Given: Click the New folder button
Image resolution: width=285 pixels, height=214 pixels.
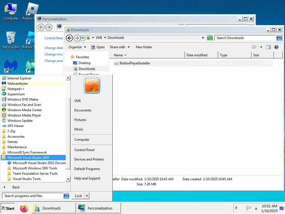Looking at the screenshot, I should (x=144, y=47).
